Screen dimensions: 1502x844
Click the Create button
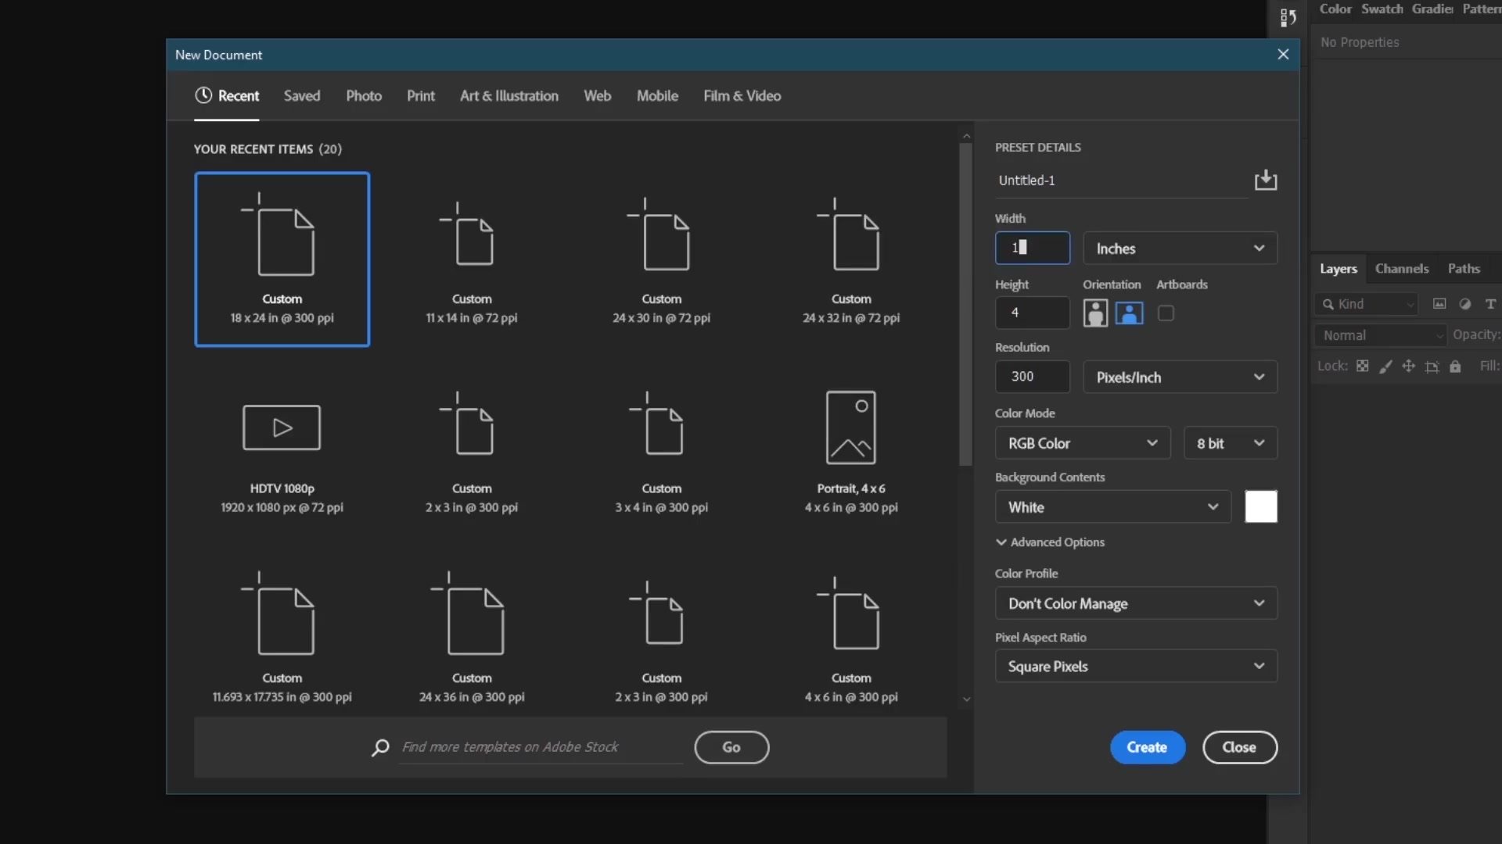(1146, 747)
